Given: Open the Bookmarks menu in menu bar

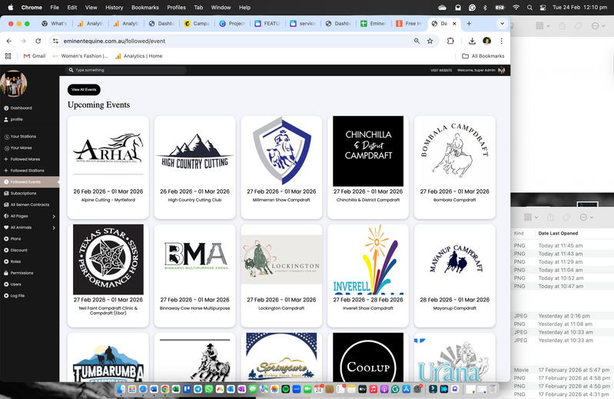Looking at the screenshot, I should pyautogui.click(x=145, y=8).
